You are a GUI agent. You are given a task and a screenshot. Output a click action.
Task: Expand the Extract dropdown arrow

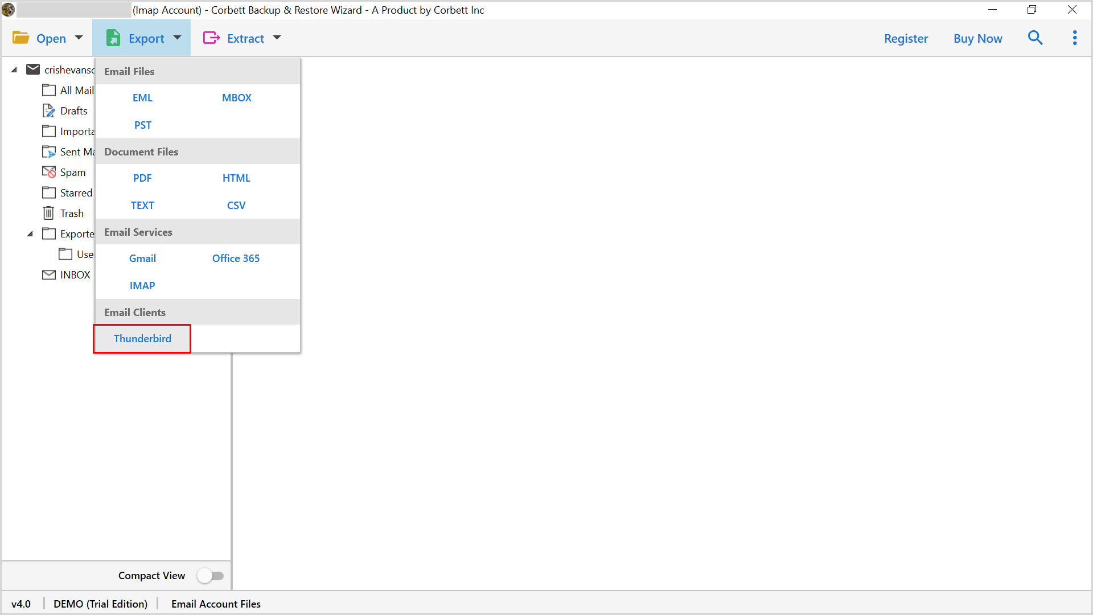[x=278, y=38]
